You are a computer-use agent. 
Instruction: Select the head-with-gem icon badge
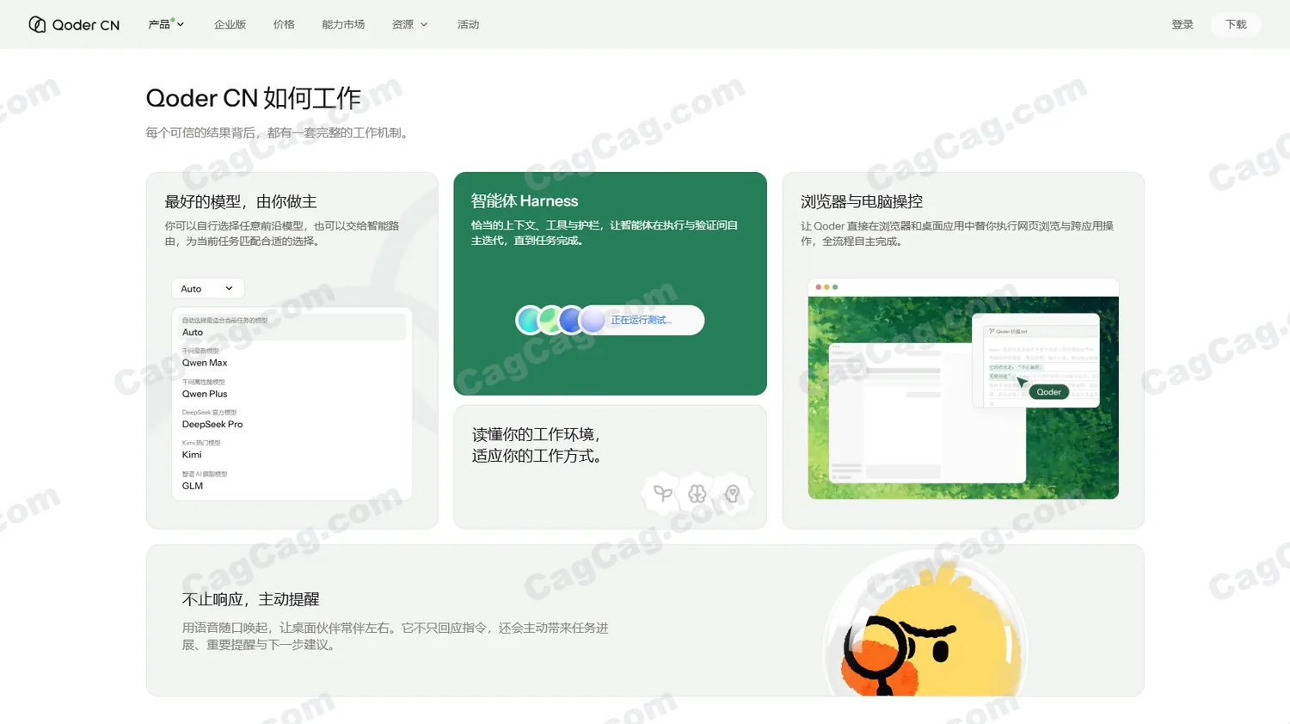pyautogui.click(x=733, y=494)
